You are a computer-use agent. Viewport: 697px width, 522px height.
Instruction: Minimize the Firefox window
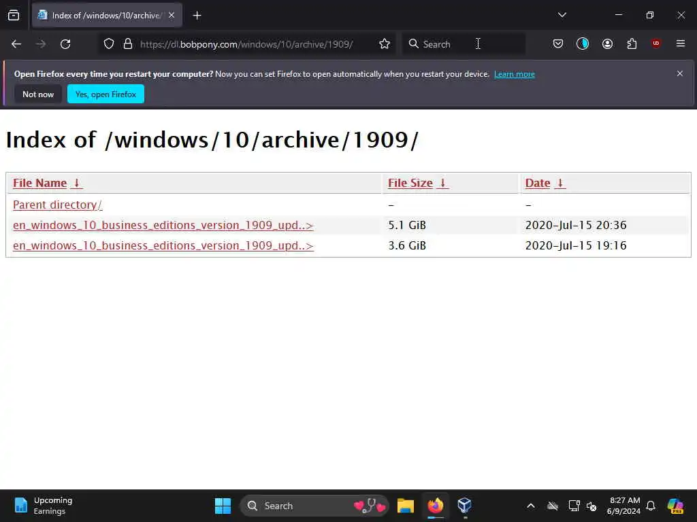(619, 15)
